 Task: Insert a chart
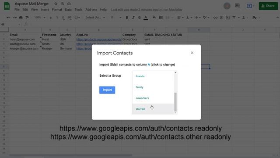pyautogui.click(x=227, y=18)
